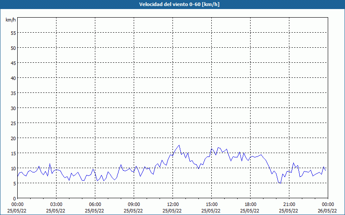Click the km/h unit label on the y-axis
The image size is (345, 215).
pyautogui.click(x=11, y=20)
